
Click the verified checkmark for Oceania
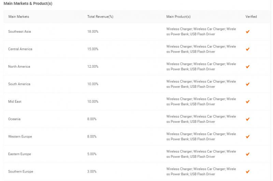tap(248, 119)
